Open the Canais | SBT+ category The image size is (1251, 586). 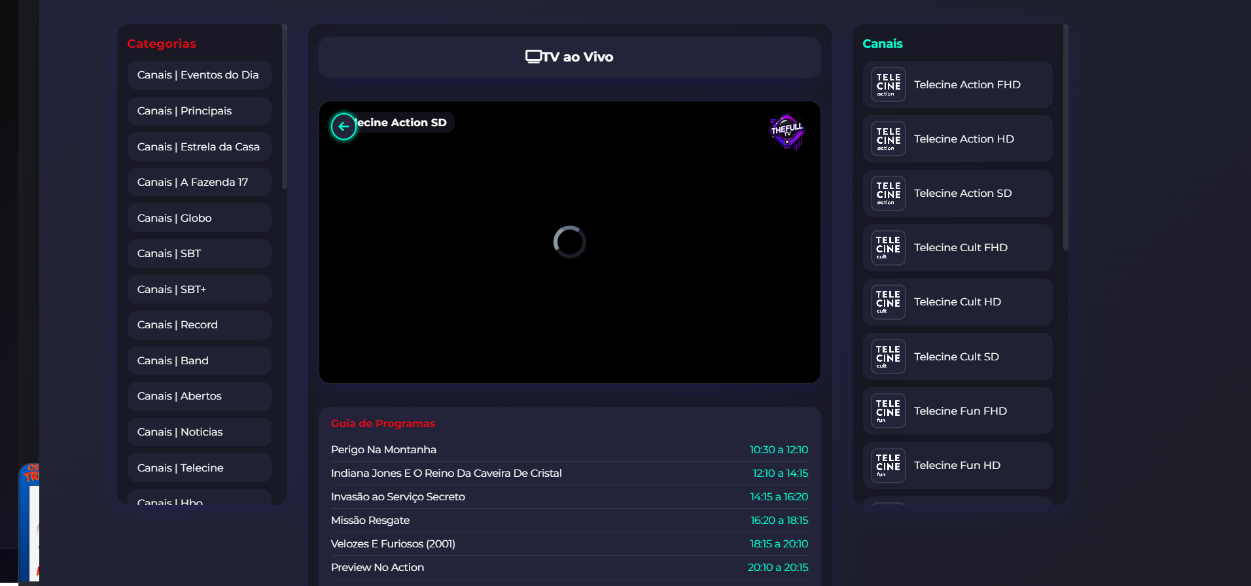[x=200, y=289]
